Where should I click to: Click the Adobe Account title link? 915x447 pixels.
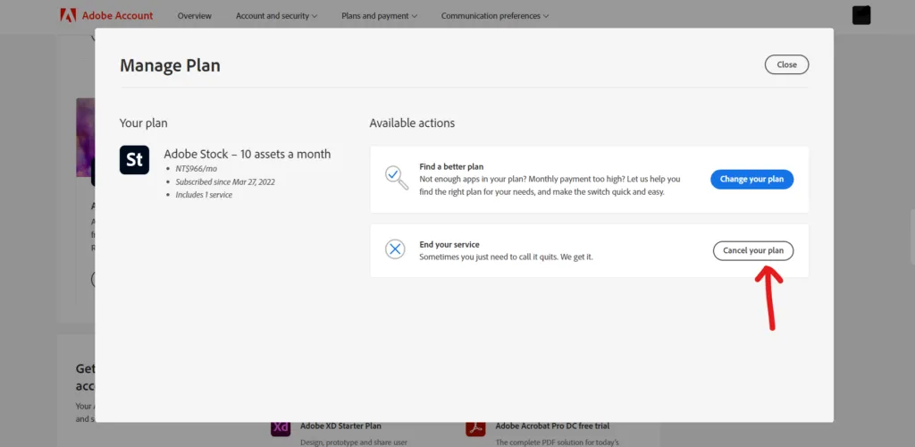(117, 16)
